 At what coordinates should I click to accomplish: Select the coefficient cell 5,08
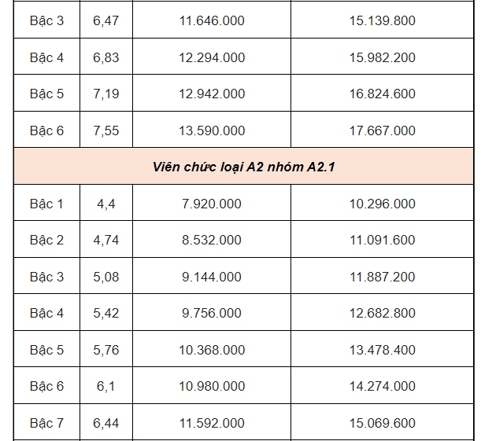[105, 277]
